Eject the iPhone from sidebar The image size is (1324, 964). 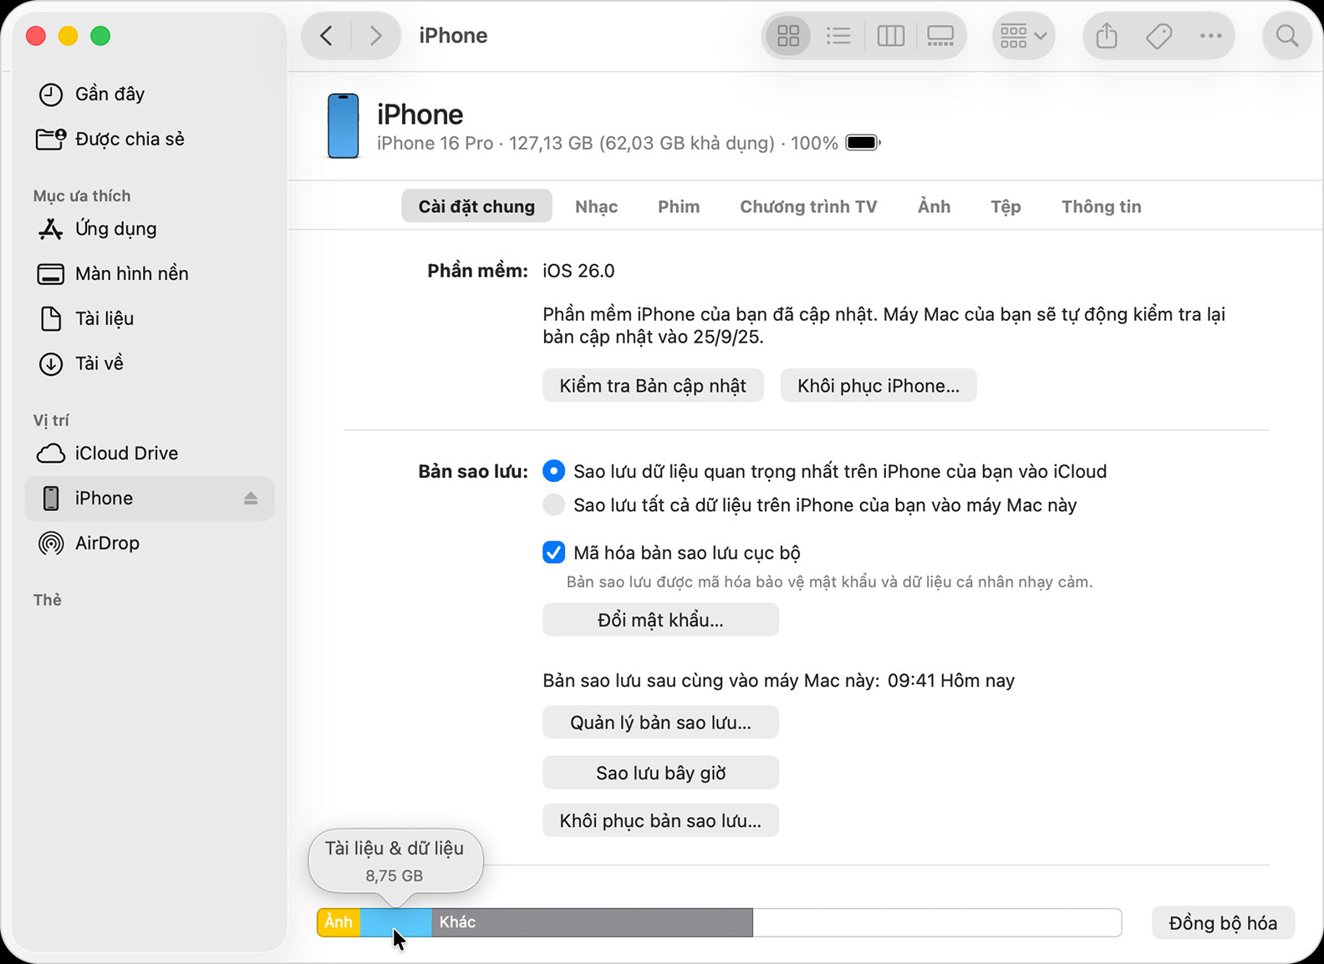pyautogui.click(x=251, y=499)
